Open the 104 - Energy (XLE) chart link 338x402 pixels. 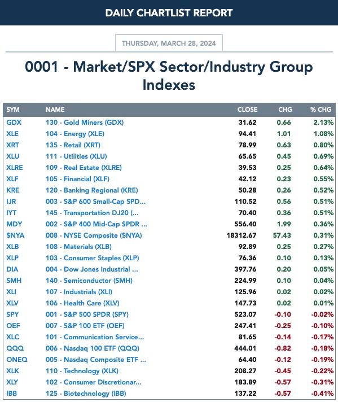(x=75, y=134)
